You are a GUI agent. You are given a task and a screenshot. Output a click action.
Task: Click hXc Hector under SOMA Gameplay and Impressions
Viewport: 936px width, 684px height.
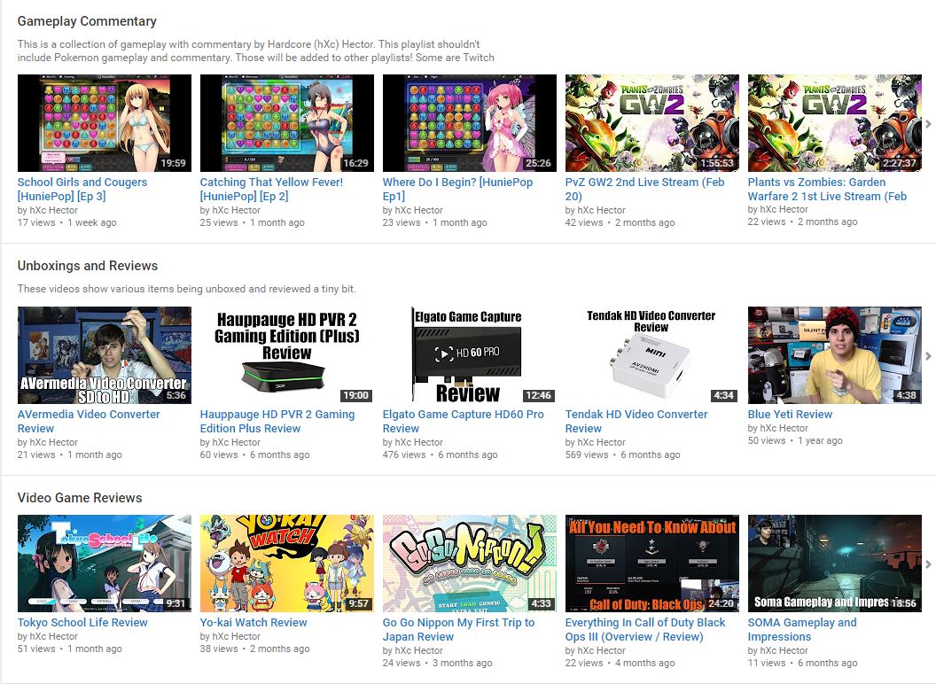point(784,650)
